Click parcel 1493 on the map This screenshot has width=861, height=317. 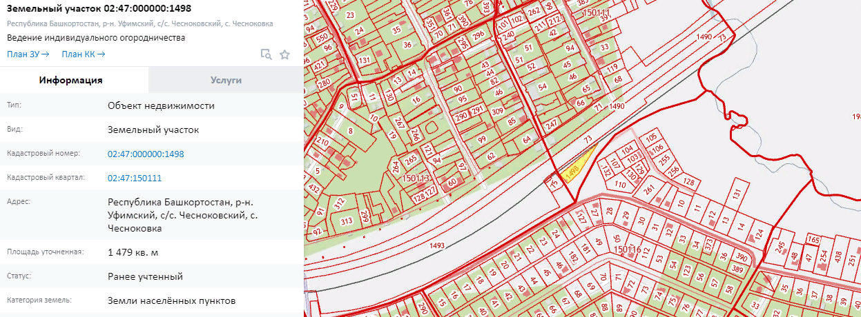436,245
